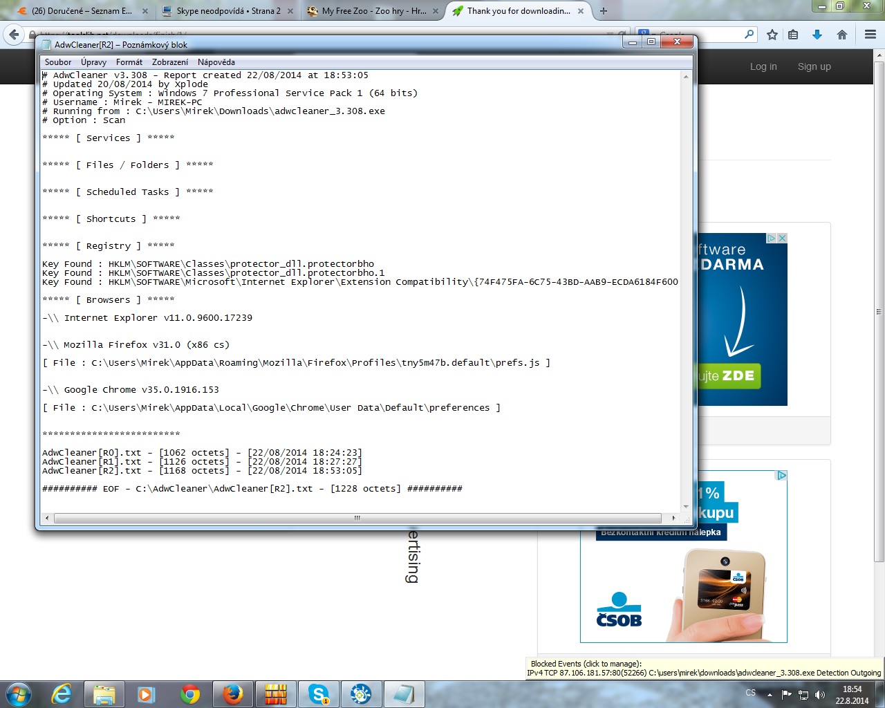Screen dimensions: 885x708
Task: Click the 'AdwCleaner[R0].txt' log line
Action: 202,453
